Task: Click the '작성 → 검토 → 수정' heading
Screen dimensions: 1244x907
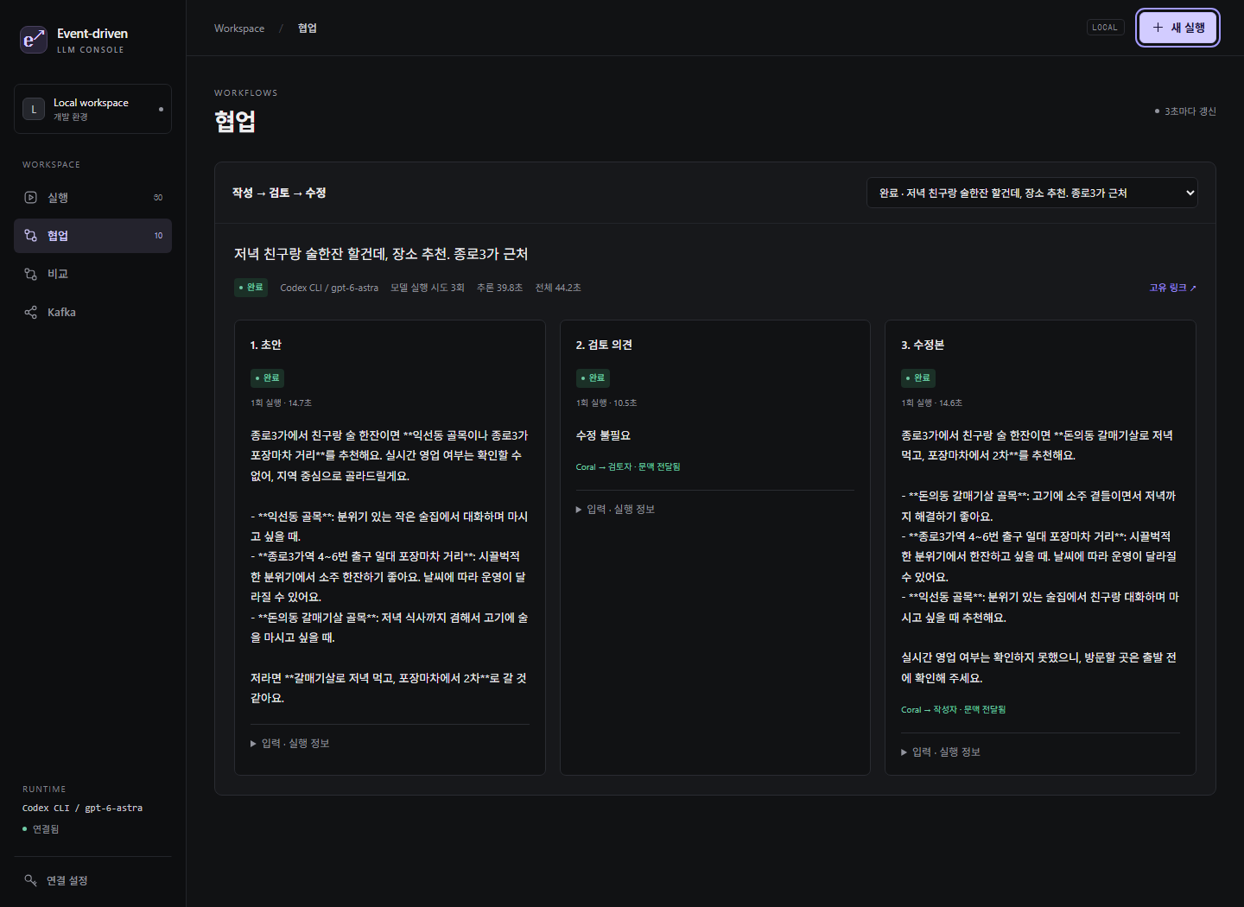Action: (279, 193)
